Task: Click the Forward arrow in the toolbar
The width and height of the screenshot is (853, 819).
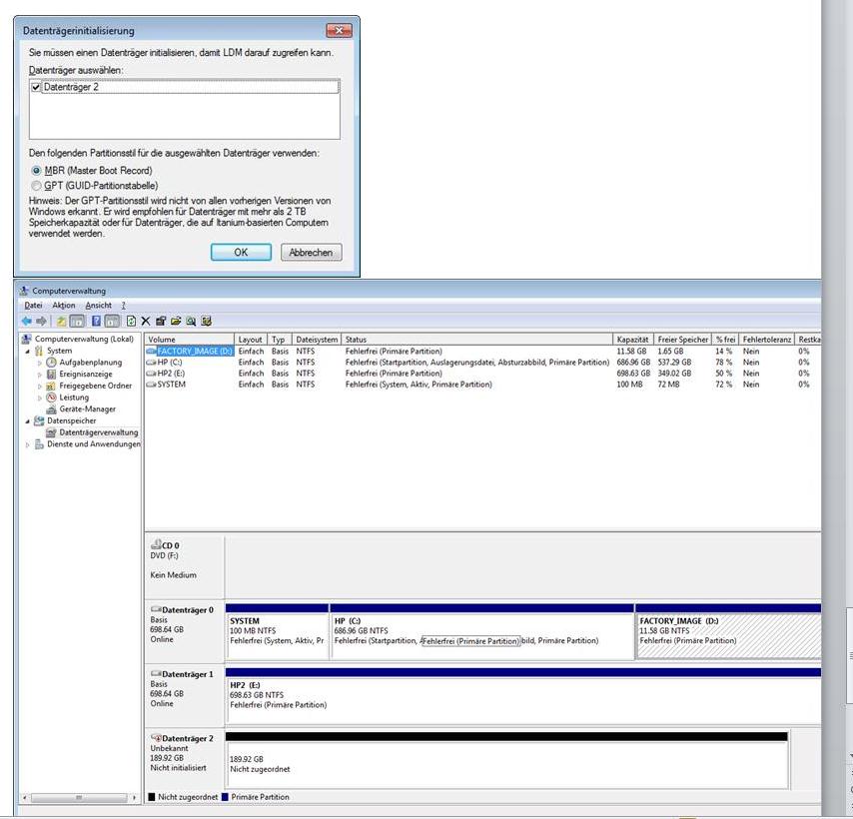Action: click(x=41, y=322)
